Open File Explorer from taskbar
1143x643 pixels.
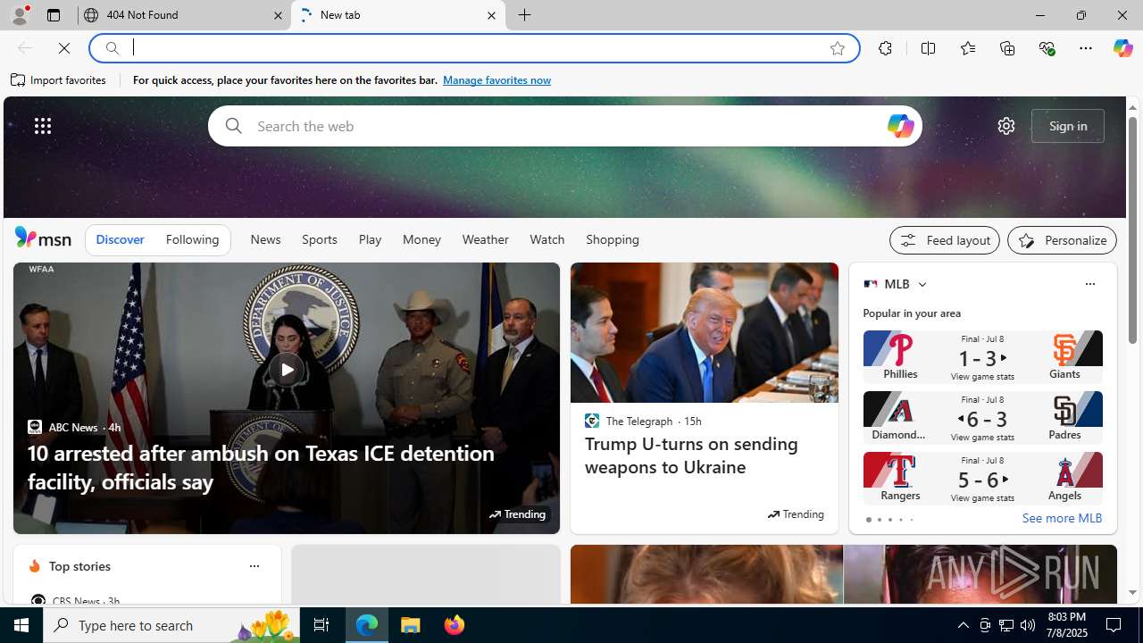pyautogui.click(x=411, y=625)
